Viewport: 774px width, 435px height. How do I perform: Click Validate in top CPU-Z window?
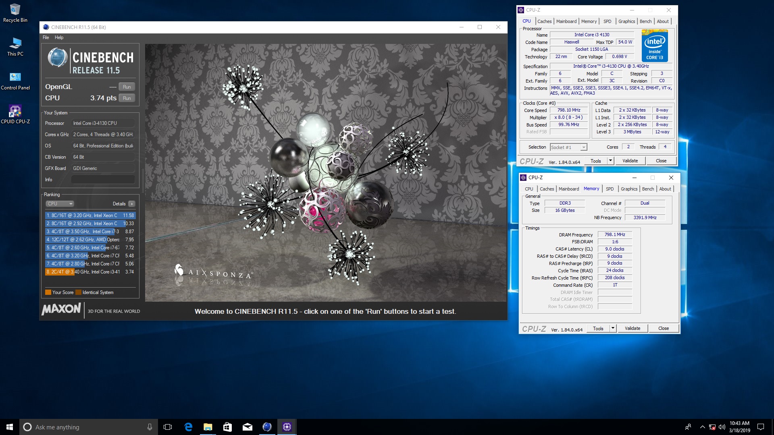point(630,161)
